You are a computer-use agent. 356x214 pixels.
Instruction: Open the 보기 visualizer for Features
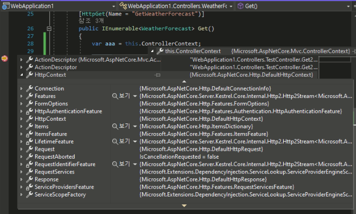(121, 96)
